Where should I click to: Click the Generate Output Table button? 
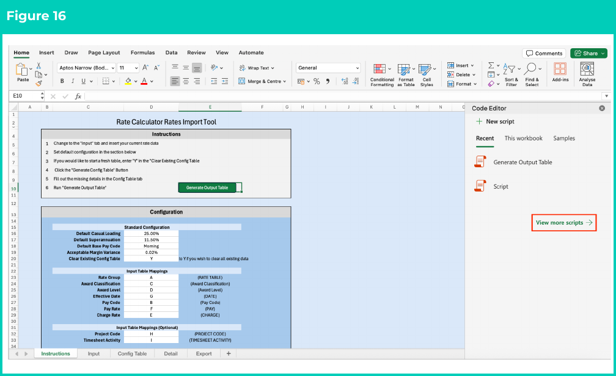coord(207,187)
